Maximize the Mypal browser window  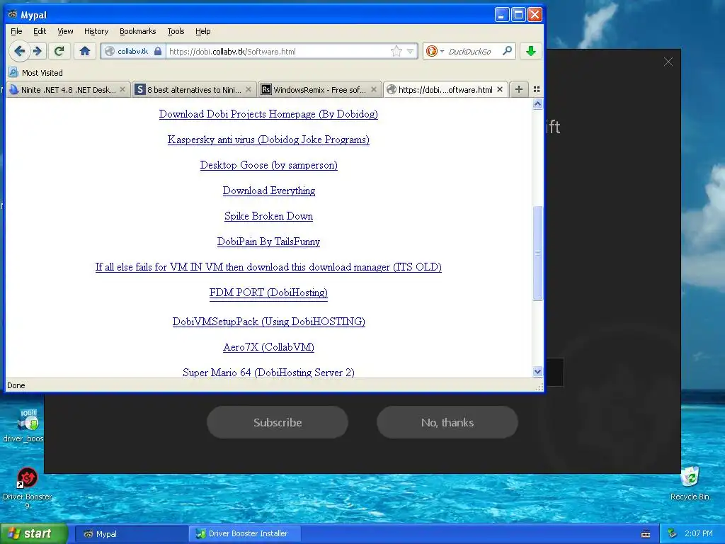(518, 15)
